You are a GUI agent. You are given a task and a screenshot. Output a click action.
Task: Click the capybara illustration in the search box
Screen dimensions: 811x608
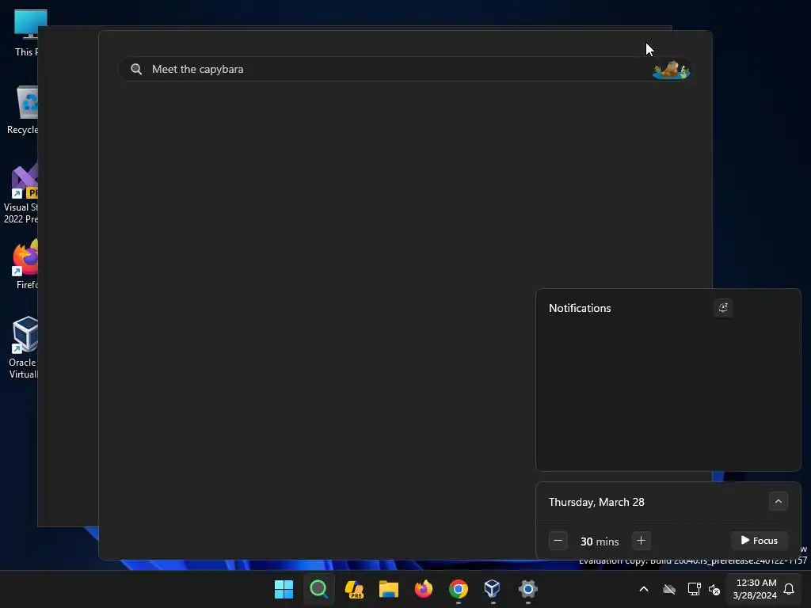671,70
